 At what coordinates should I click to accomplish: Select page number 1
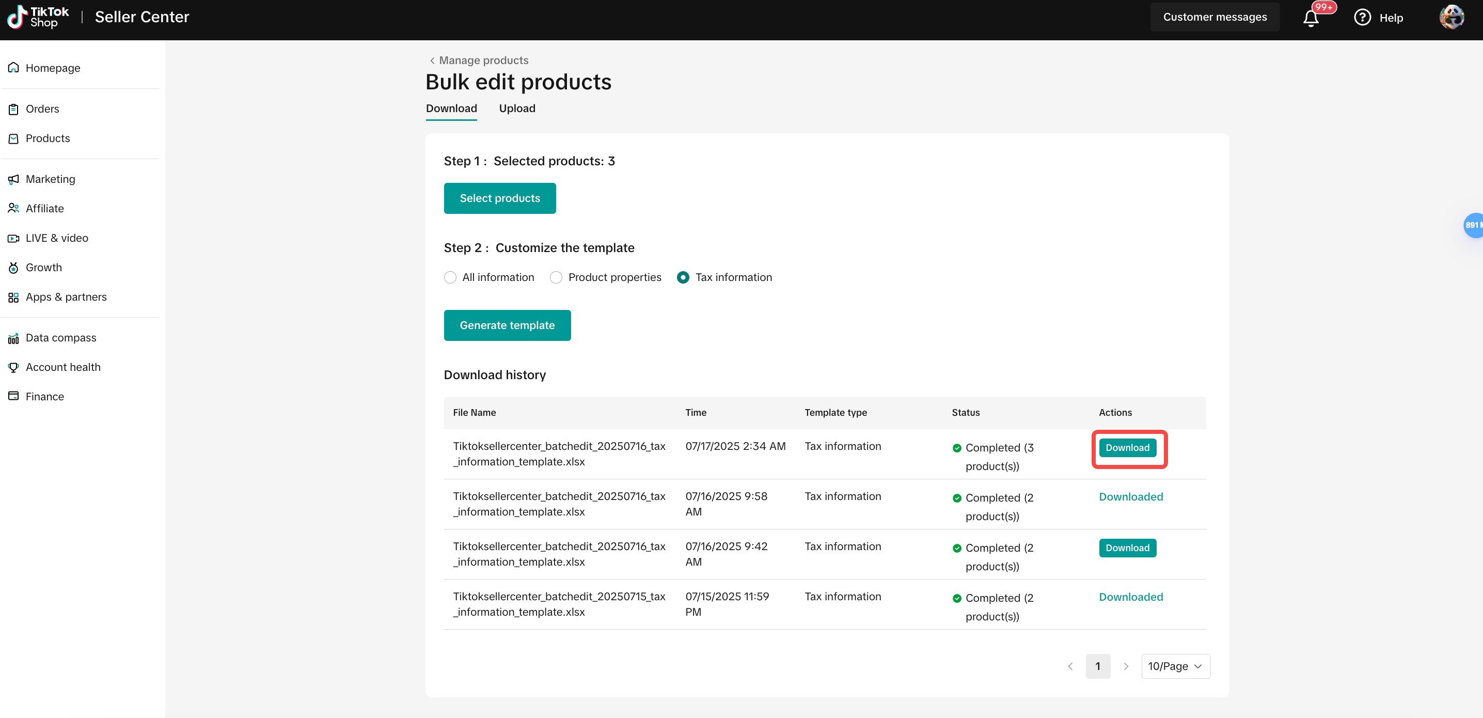pyautogui.click(x=1098, y=666)
